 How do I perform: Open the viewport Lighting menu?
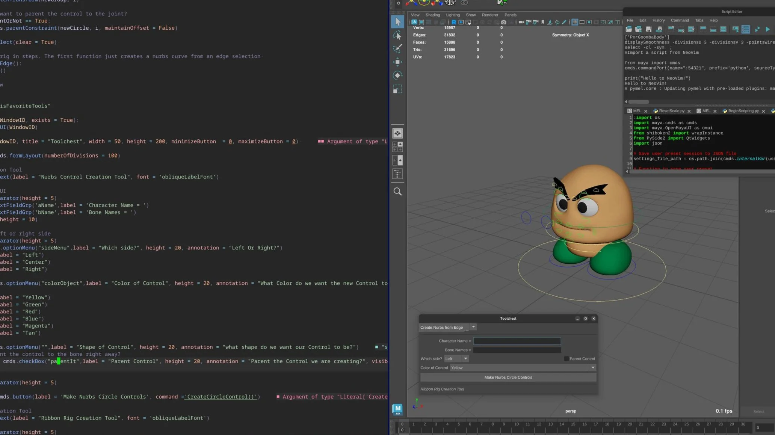click(x=453, y=15)
